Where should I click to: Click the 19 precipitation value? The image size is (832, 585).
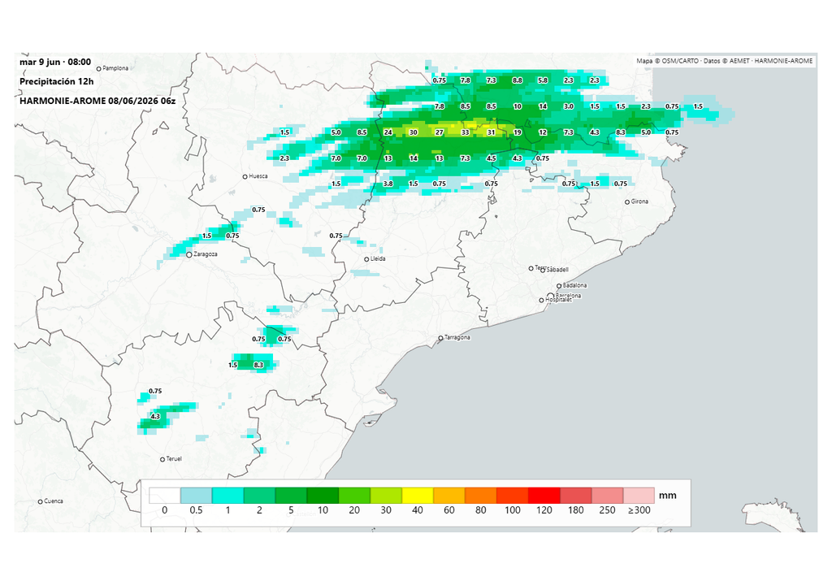[518, 132]
